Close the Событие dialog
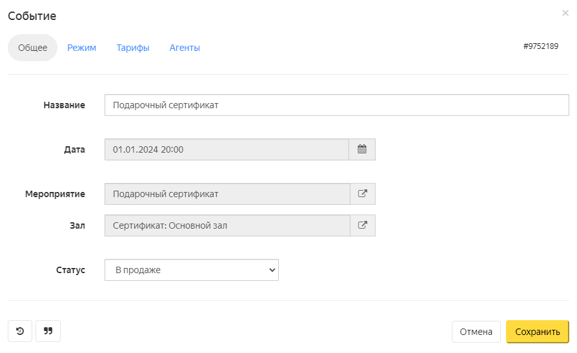 point(565,13)
